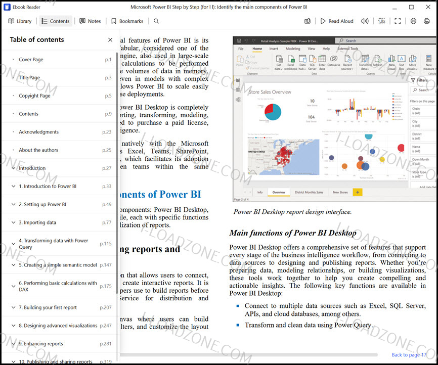Screen dimensions: 438x365
Task: Expand chapter 1 Introduction to Power BI
Action: click(x=14, y=186)
